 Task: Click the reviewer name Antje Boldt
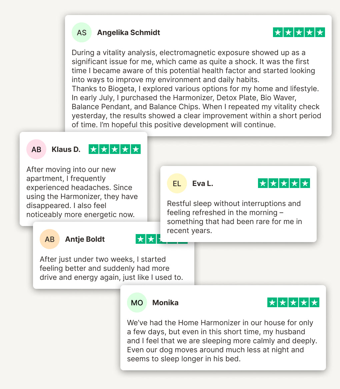(x=85, y=239)
